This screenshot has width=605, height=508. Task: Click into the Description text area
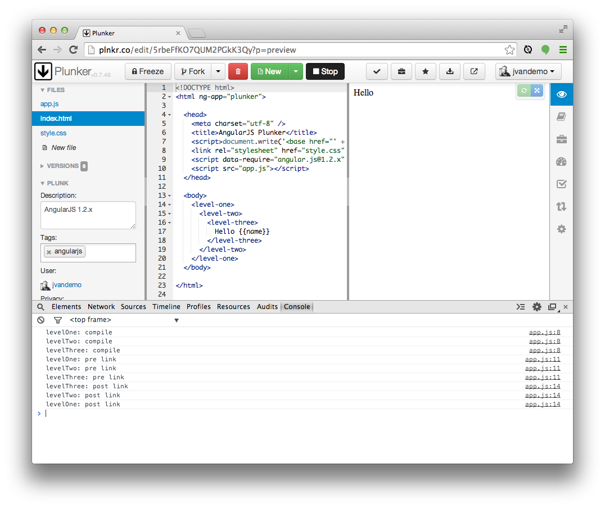tap(88, 215)
